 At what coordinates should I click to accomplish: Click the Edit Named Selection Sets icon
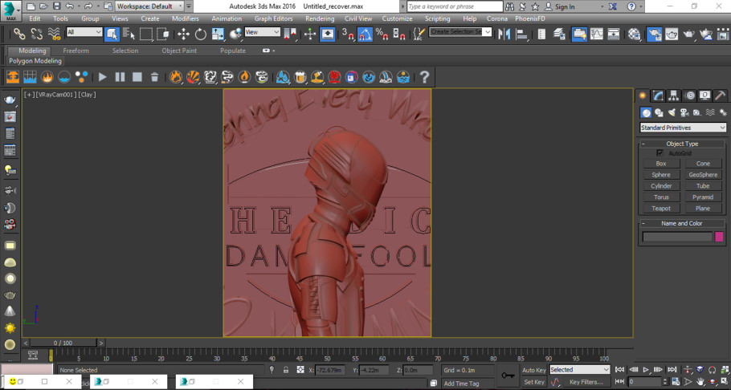419,34
